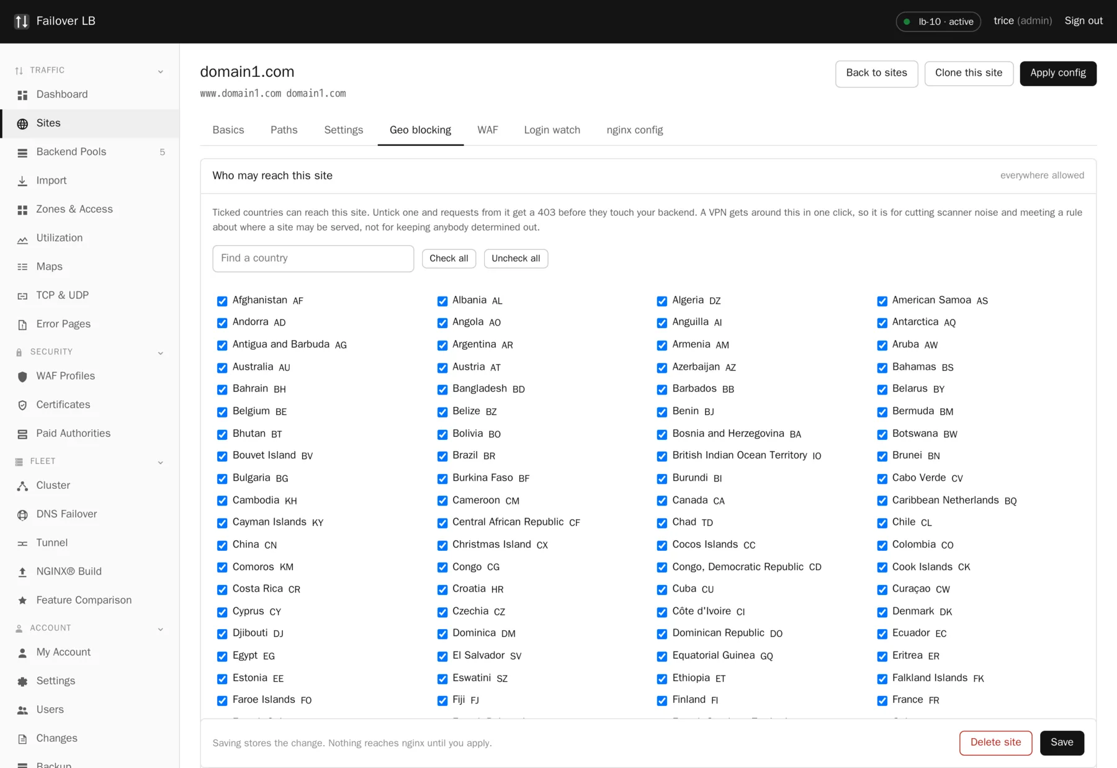Screen dimensions: 1117x768
Task: Click the Check all button
Action: 449,259
